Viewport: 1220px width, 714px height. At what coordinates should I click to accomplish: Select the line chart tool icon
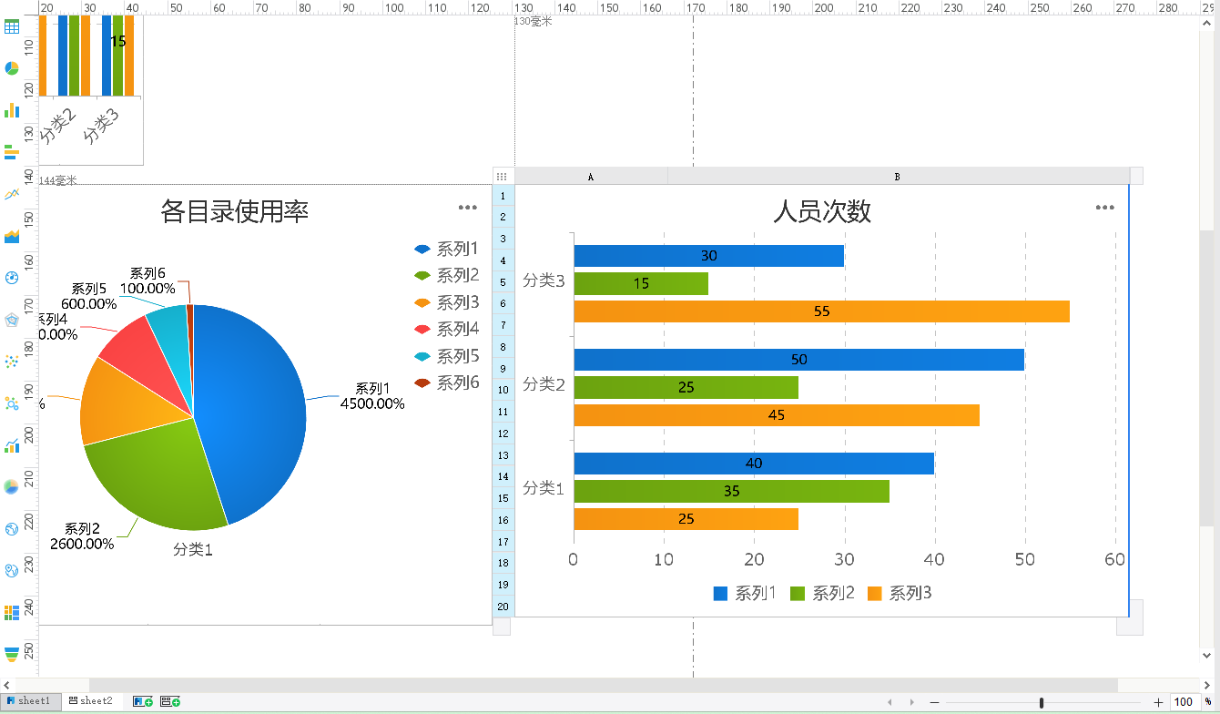[12, 194]
